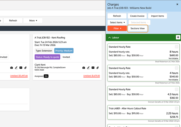Viewport: 181px width, 127px height.
Task: Click the paperclip attachment icon on Kent Roofing job
Action: [x=98, y=68]
